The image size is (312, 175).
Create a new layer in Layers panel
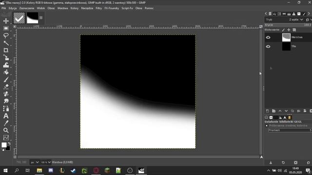(268, 111)
